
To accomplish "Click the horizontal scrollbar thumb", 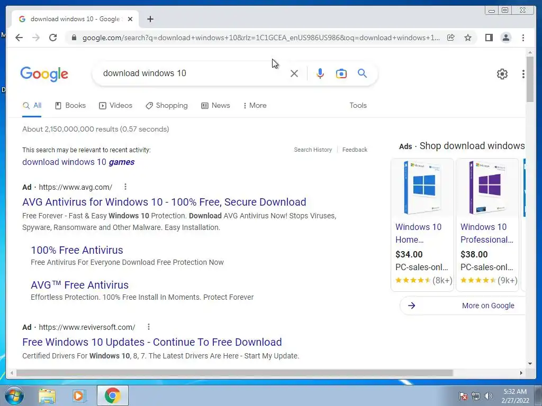I will coord(234,373).
